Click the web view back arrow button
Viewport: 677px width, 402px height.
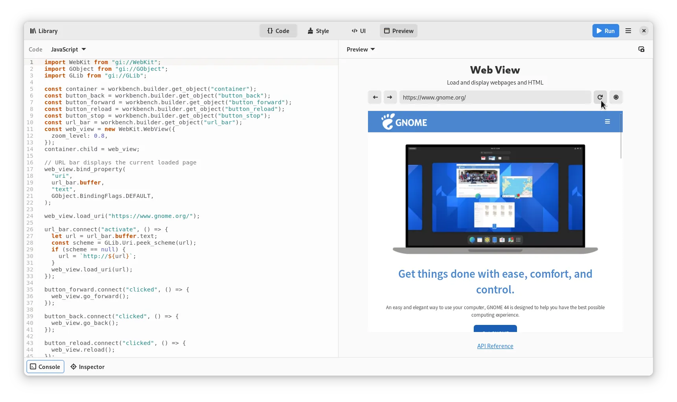coord(375,97)
